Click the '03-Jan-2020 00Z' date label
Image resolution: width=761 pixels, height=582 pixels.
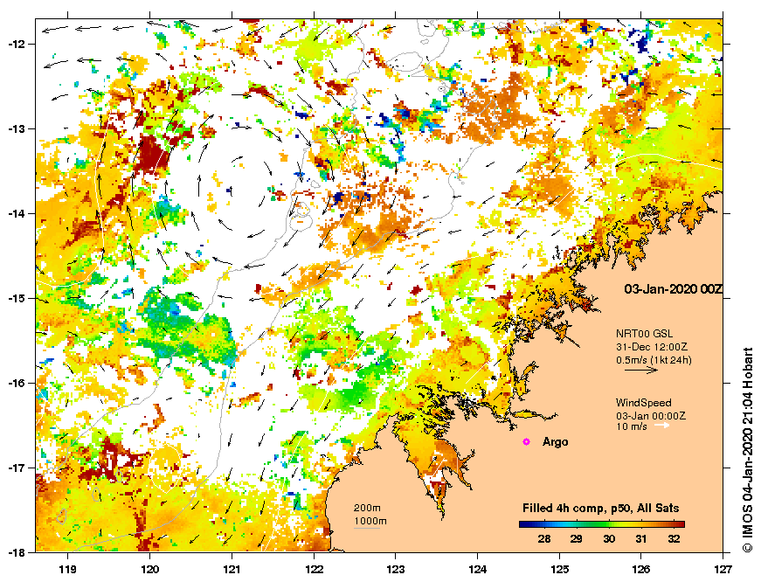[673, 289]
